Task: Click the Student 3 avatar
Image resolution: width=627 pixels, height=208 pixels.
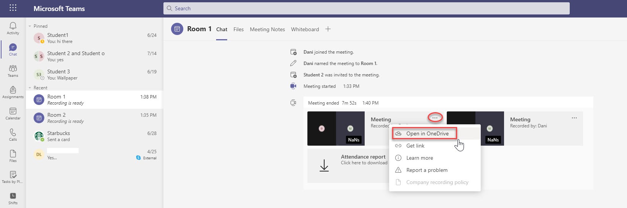Action: (39, 75)
